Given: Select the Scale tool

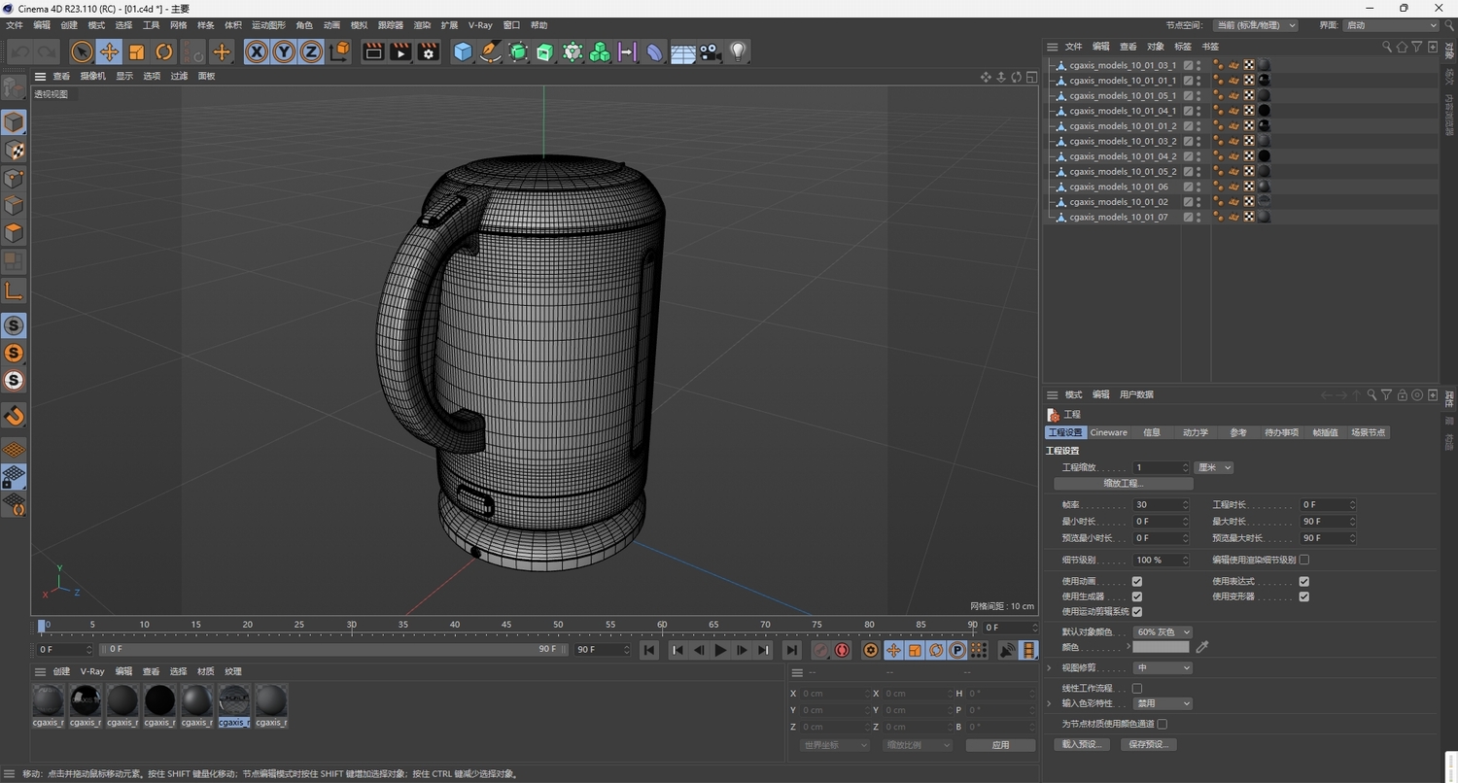Looking at the screenshot, I should pos(136,51).
